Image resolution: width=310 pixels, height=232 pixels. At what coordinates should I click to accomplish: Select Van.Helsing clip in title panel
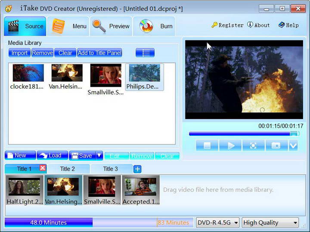63,190
